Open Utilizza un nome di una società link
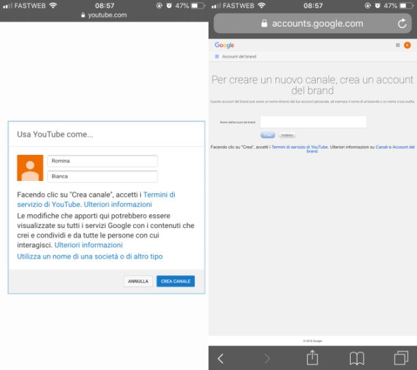The height and width of the screenshot is (370, 417). pyautogui.click(x=90, y=256)
